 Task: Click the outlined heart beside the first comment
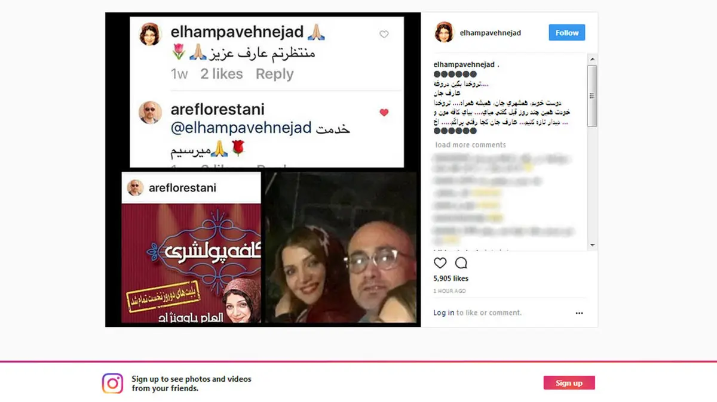click(384, 35)
